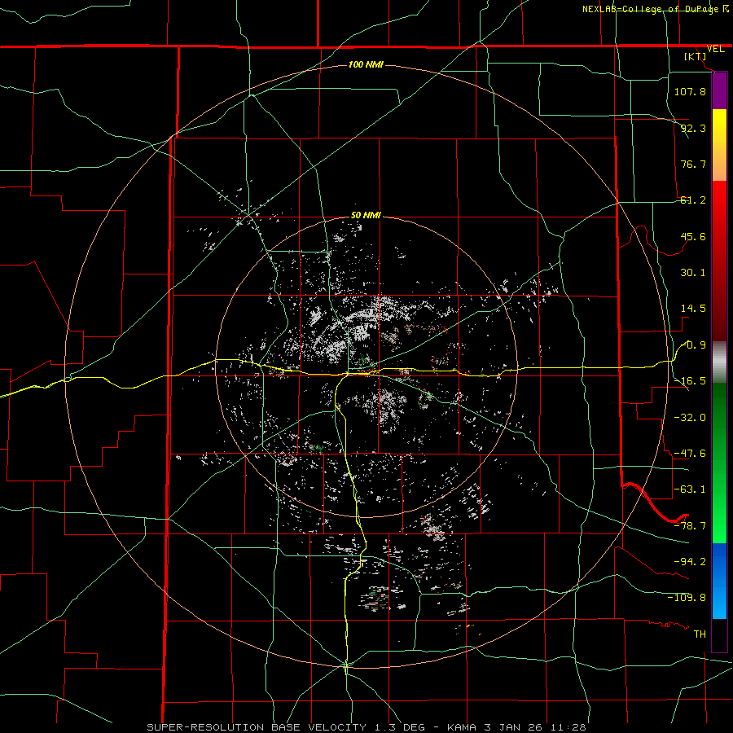The width and height of the screenshot is (733, 733).
Task: Select the "VEL" legend title
Action: [716, 49]
